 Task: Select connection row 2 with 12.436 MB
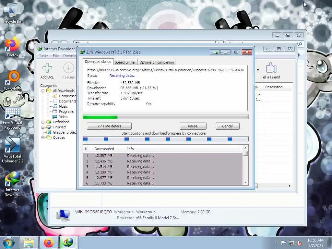tap(163, 161)
